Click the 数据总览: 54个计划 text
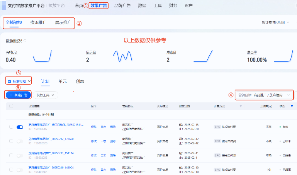 pos(41,115)
